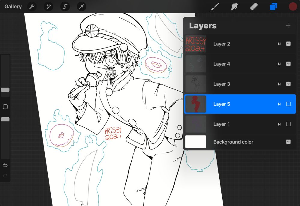Viewport: 300px width, 206px height.
Task: Select Layer 4 thumbnail
Action: click(196, 64)
